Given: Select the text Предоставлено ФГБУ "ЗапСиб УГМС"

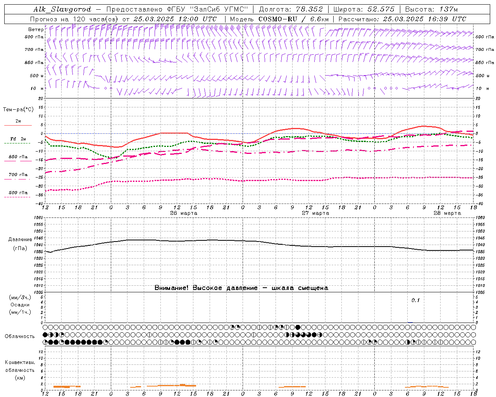Looking at the screenshot, I should click(177, 9).
